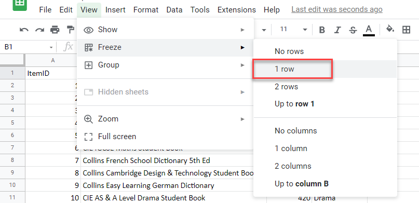Click the fx formula icon
Viewport: 419px width, 203px height.
[68, 47]
